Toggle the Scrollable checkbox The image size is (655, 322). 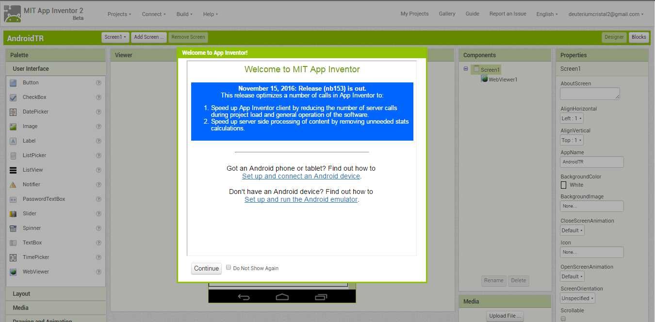[x=563, y=319]
